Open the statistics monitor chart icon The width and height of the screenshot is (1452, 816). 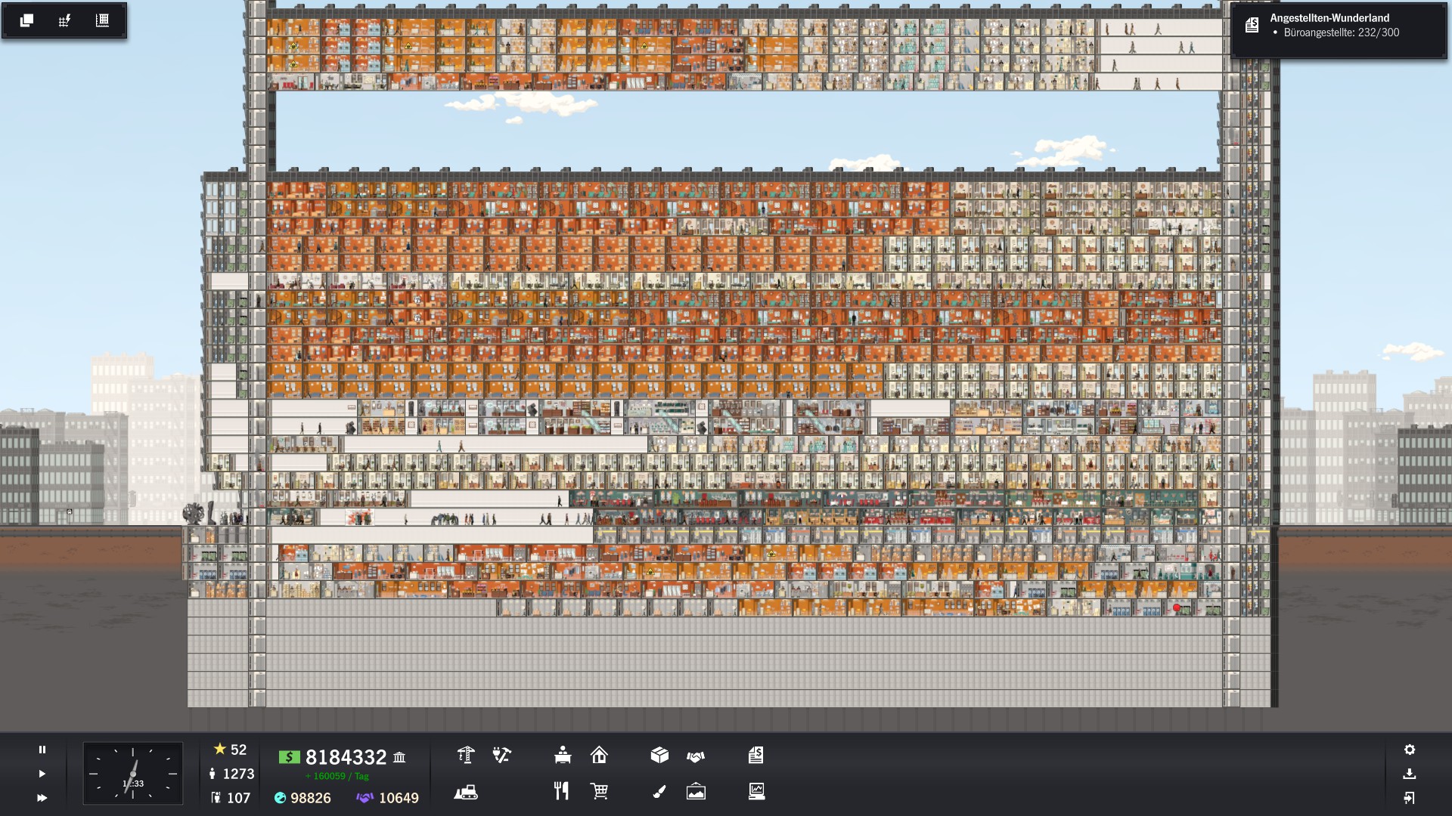[756, 791]
